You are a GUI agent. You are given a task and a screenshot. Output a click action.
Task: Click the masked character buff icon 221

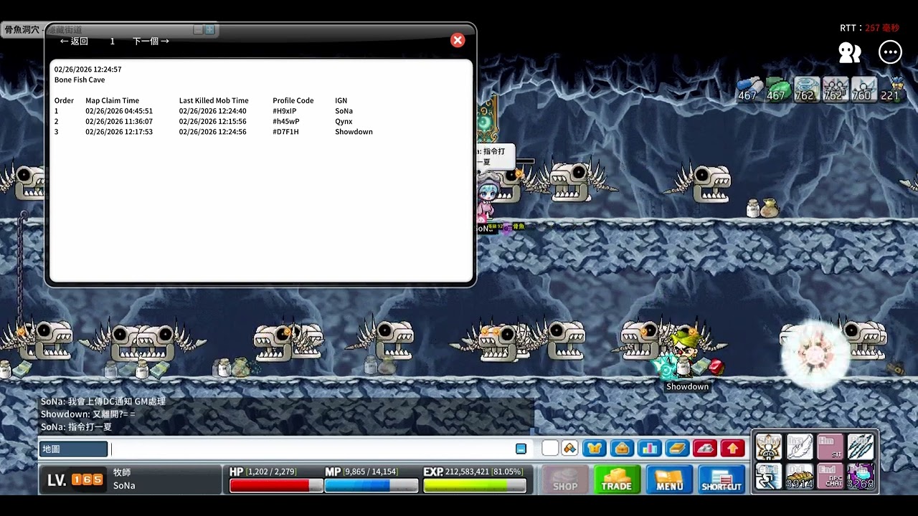pyautogui.click(x=891, y=89)
